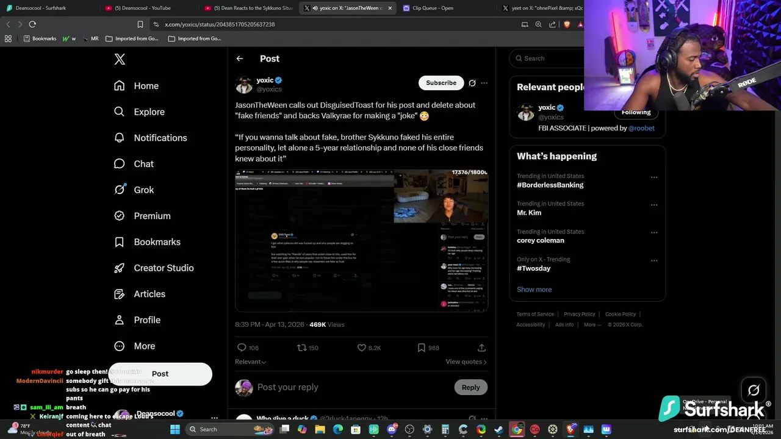Image resolution: width=781 pixels, height=439 pixels.
Task: Open Steam from the taskbar
Action: (x=499, y=429)
